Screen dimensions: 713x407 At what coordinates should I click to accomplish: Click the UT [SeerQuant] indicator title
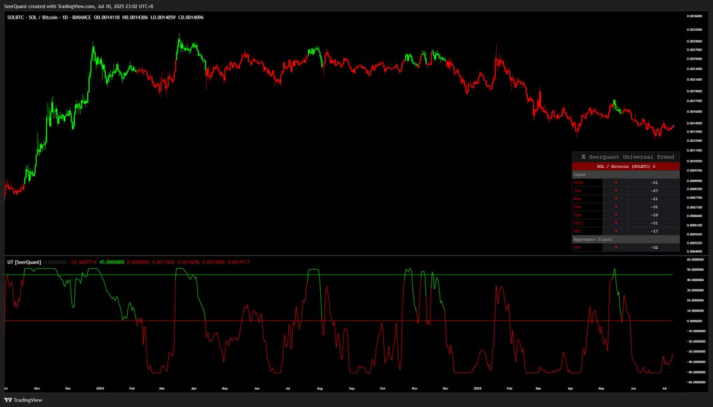pyautogui.click(x=24, y=262)
